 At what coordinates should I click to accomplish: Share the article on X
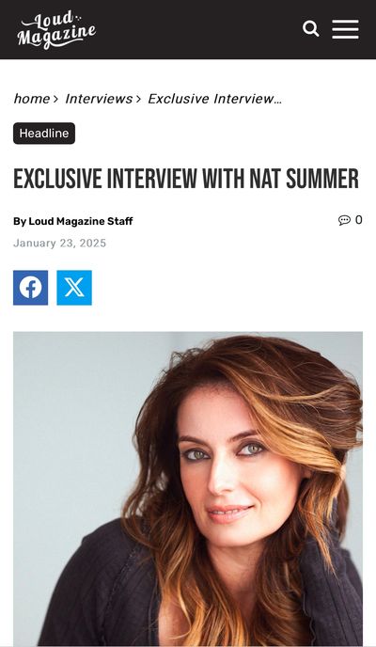pos(74,288)
